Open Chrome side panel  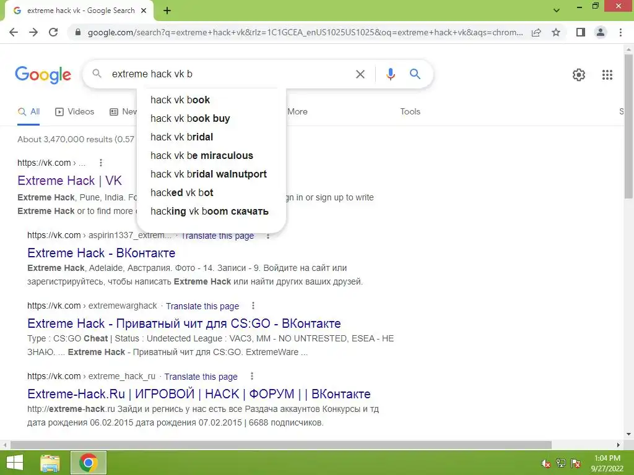click(x=581, y=32)
